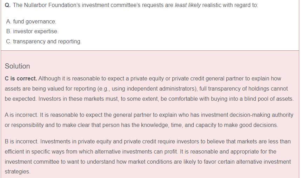Click the bold 'C is correct.' text
301x178 pixels.
[21, 79]
